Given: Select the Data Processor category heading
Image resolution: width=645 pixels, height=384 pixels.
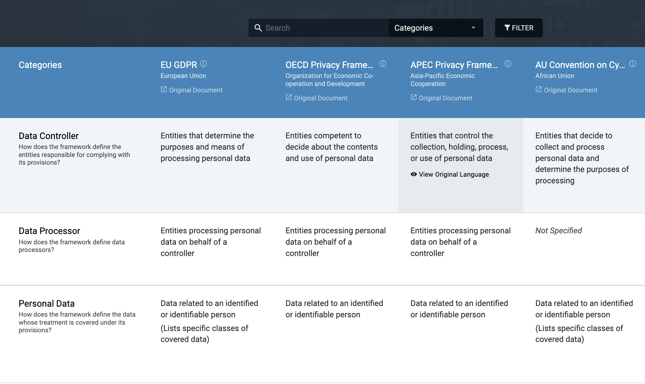Looking at the screenshot, I should 49,231.
